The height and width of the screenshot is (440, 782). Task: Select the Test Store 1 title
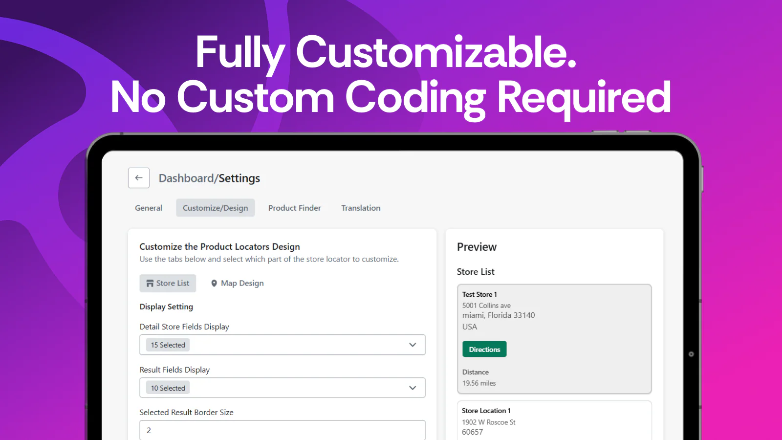(x=479, y=294)
